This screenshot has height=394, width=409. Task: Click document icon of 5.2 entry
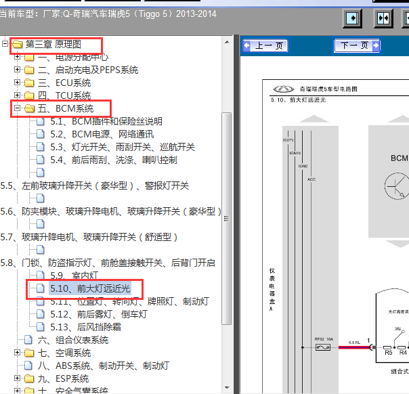[x=40, y=134]
